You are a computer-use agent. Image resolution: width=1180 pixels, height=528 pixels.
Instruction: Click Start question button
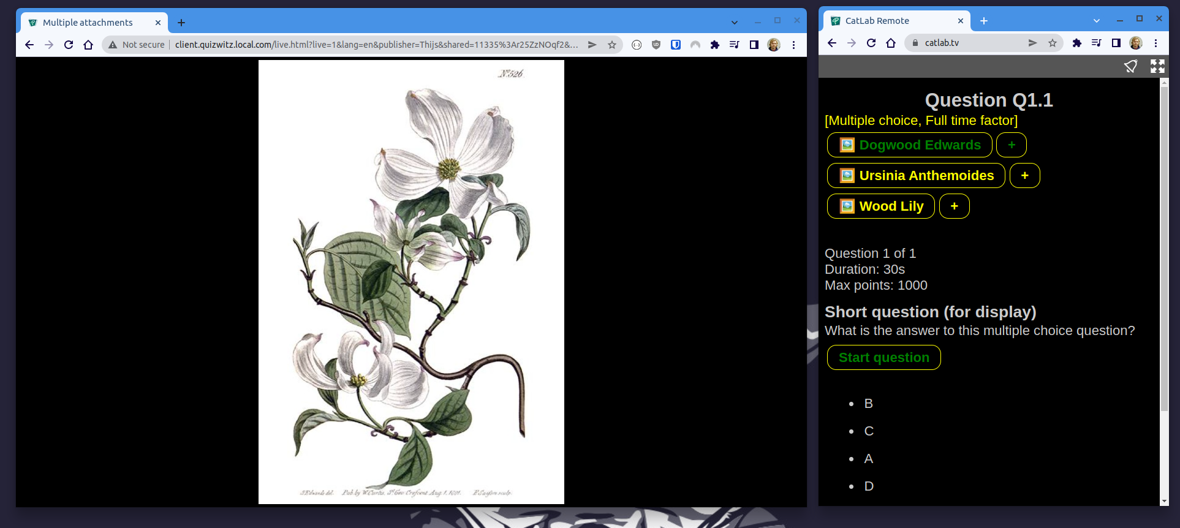coord(883,358)
